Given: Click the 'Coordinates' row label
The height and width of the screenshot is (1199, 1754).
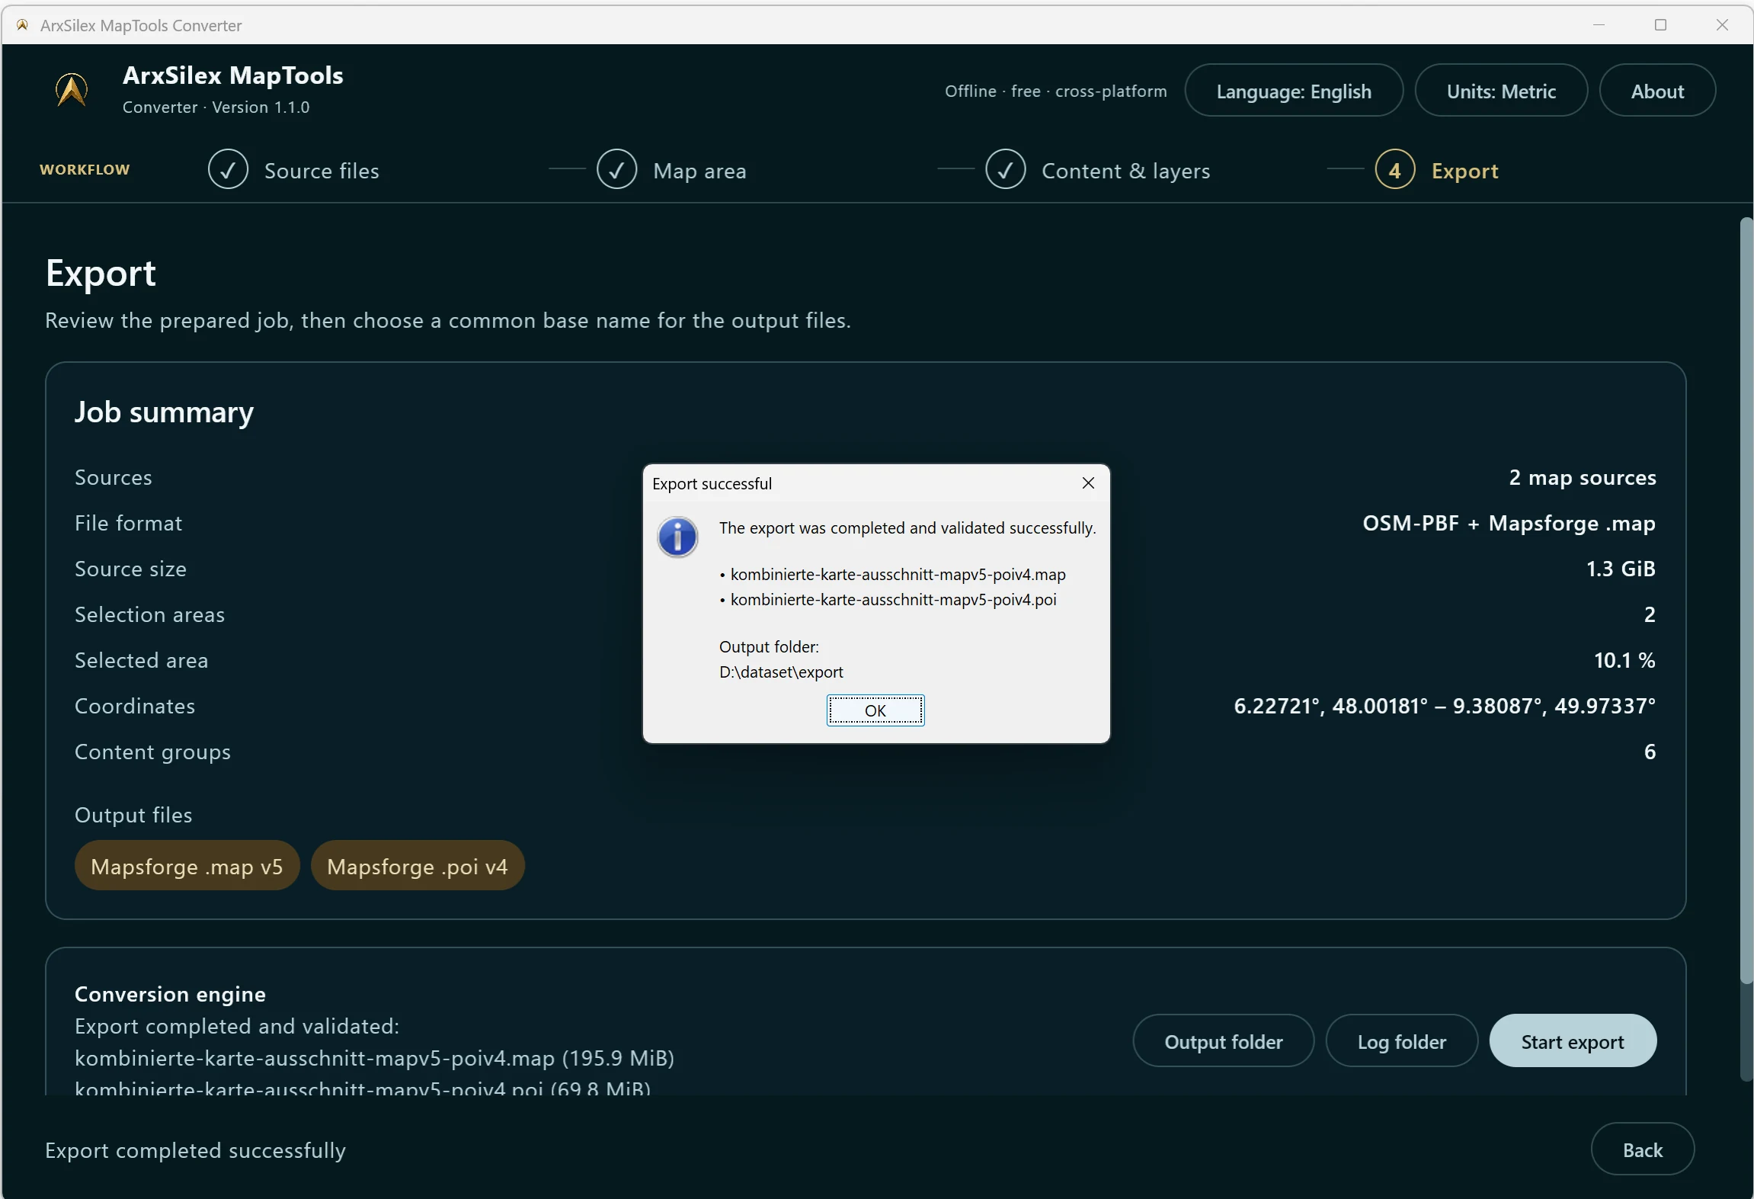Looking at the screenshot, I should [x=135, y=706].
